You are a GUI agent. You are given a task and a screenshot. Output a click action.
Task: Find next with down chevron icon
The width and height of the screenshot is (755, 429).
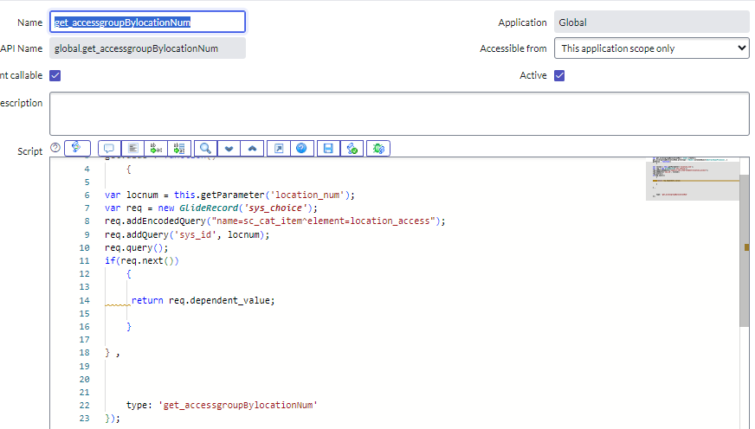pos(229,148)
